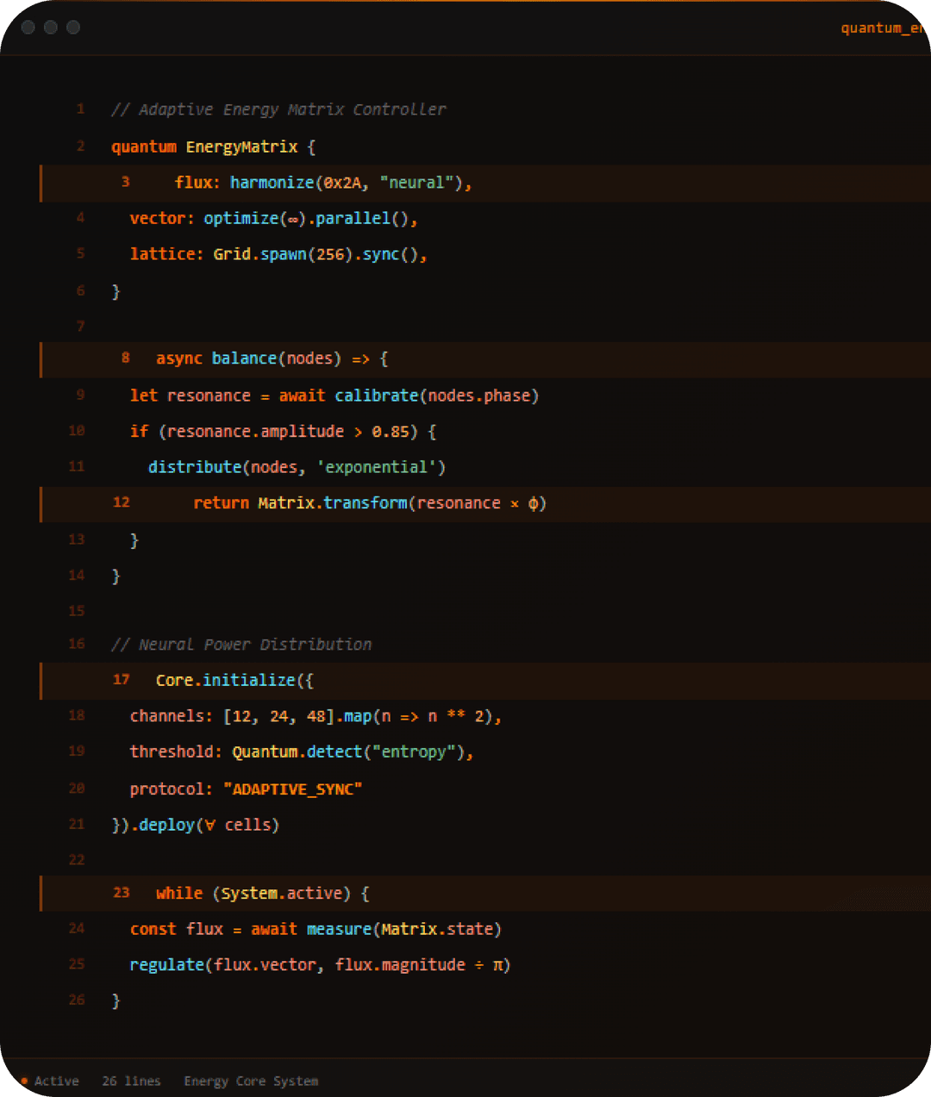The width and height of the screenshot is (931, 1097).
Task: Click the regulate function call
Action: [x=167, y=965]
